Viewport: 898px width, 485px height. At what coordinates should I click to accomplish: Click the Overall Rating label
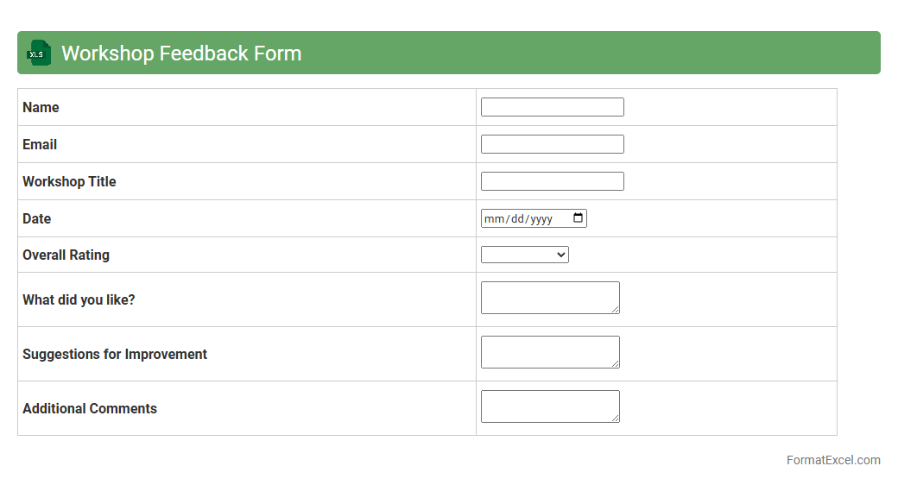tap(66, 255)
